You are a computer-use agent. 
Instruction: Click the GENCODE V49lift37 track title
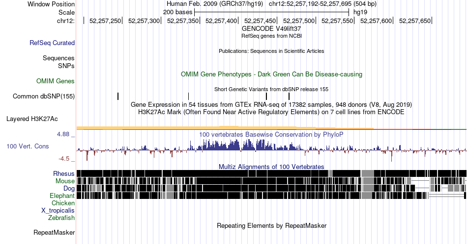click(271, 28)
